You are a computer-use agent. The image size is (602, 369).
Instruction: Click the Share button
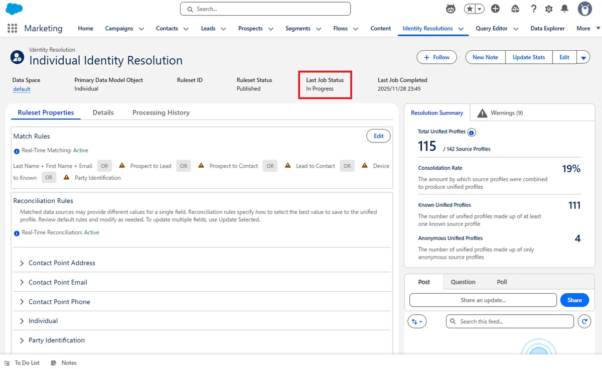[575, 300]
